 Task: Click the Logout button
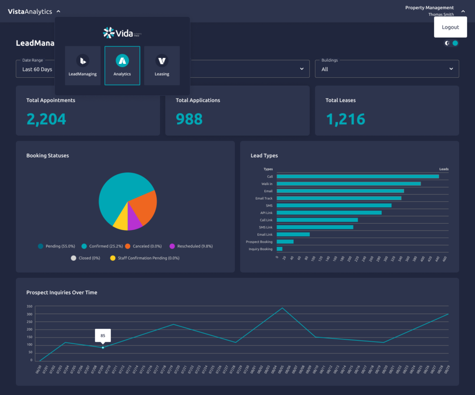click(x=450, y=27)
